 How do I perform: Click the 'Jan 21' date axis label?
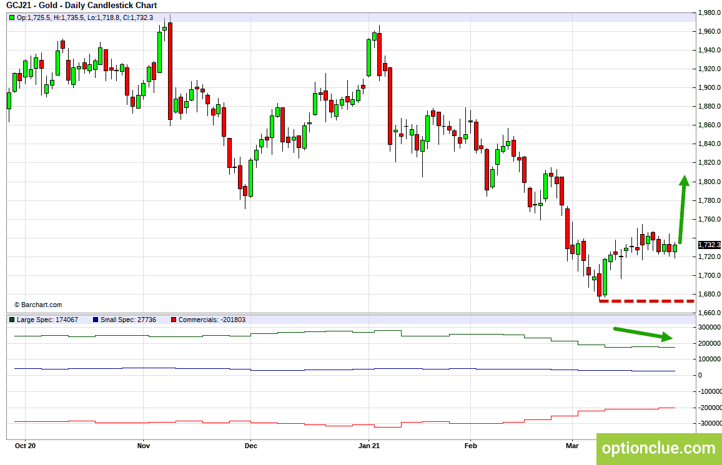click(x=369, y=446)
